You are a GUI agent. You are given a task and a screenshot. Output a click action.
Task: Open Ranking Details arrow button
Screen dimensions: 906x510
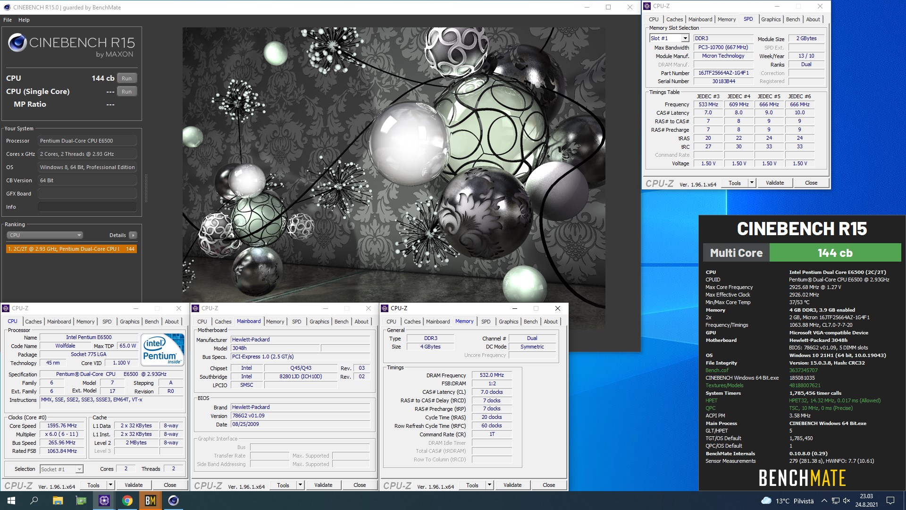coord(133,235)
